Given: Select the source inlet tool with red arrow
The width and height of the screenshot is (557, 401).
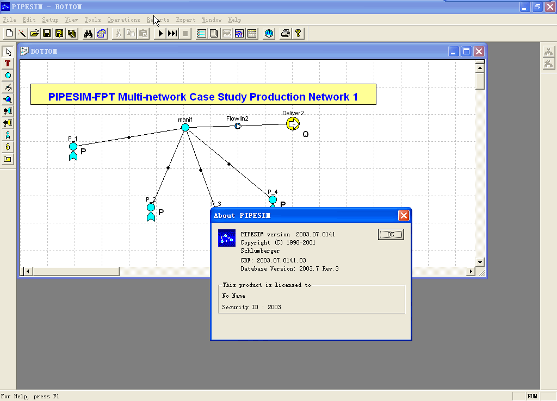Looking at the screenshot, I should 8,111.
